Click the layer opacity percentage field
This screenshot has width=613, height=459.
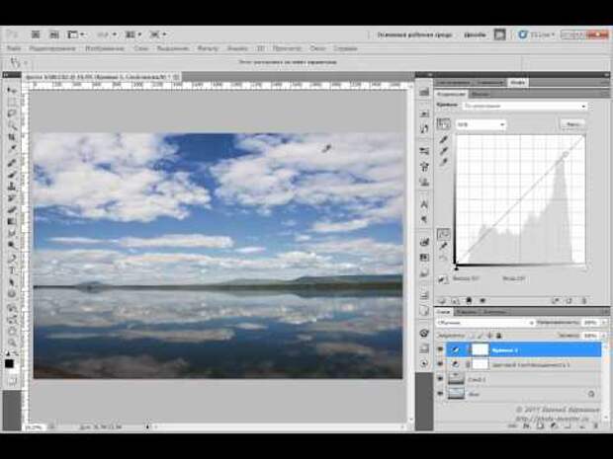coord(589,323)
